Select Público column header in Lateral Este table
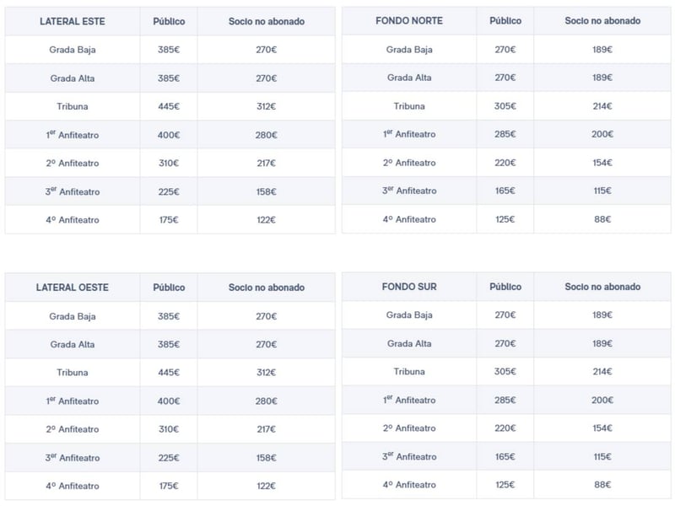The height and width of the screenshot is (506, 675). click(x=169, y=21)
